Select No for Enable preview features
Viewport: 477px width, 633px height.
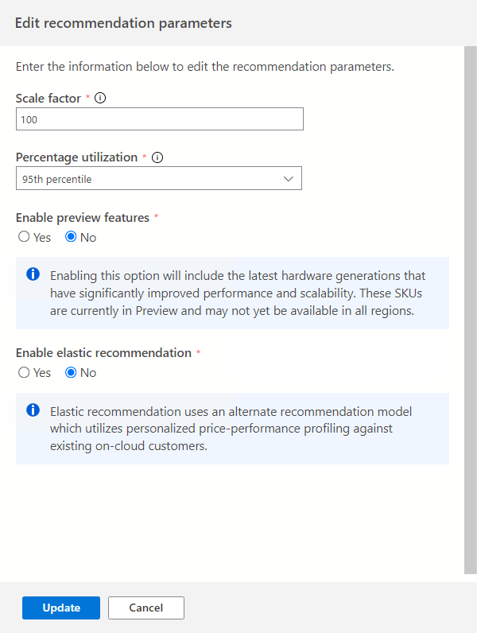click(71, 237)
